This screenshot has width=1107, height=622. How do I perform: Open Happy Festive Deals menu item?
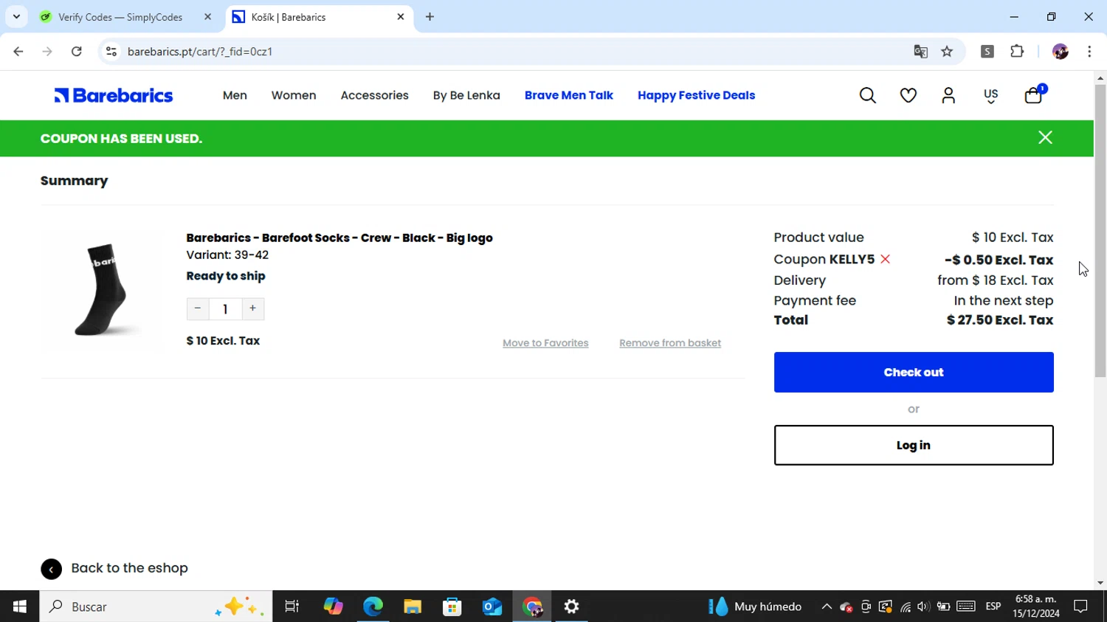point(697,95)
